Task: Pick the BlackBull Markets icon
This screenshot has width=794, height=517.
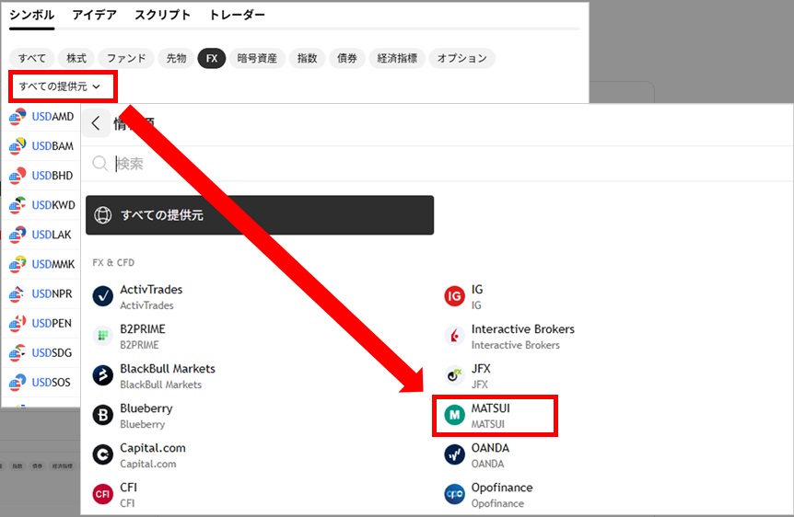Action: (x=103, y=375)
